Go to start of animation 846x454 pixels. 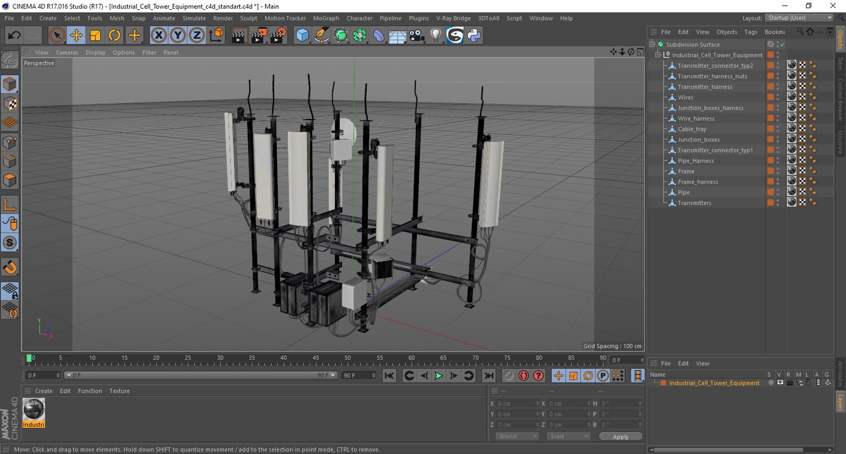389,376
